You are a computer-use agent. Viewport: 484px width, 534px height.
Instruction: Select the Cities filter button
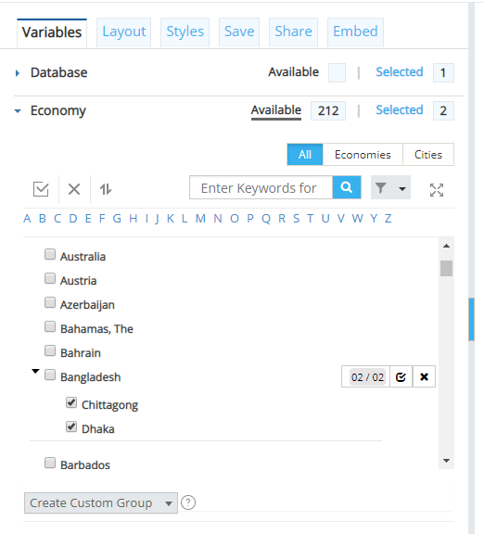(x=428, y=155)
